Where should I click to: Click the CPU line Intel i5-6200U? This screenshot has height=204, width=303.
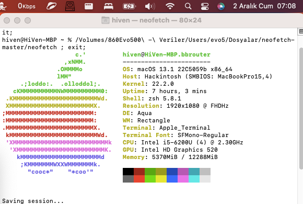point(183,142)
